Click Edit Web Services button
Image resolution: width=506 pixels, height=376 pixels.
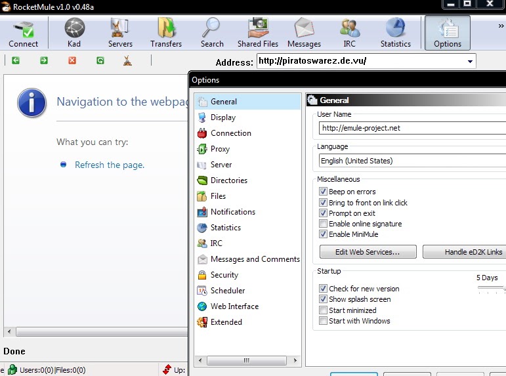[x=368, y=252]
